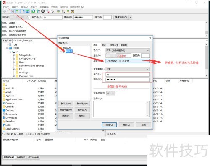Click the 删除(D) button

click(66, 116)
